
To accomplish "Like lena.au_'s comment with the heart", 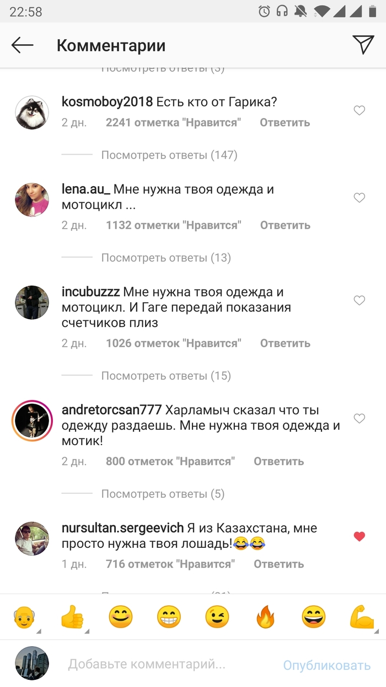I will pyautogui.click(x=360, y=198).
